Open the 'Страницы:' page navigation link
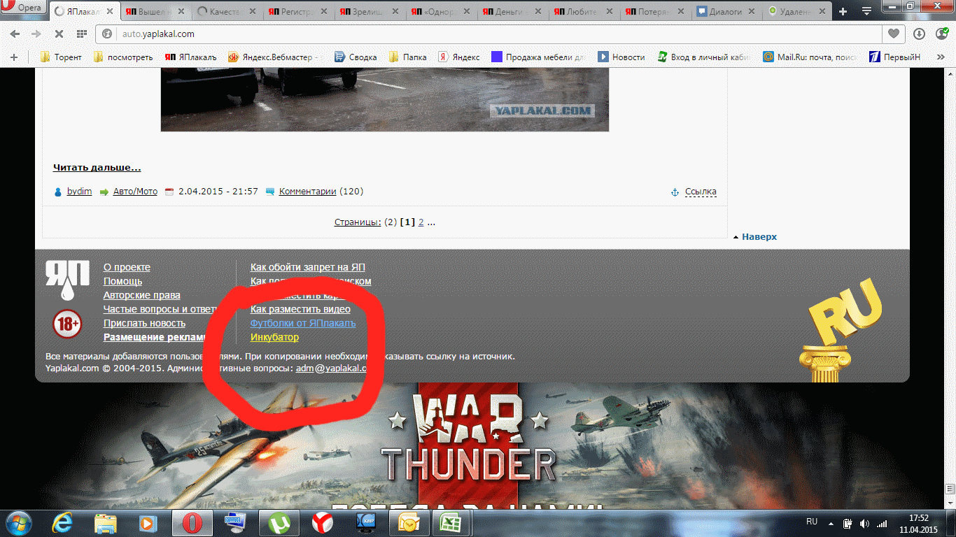 pos(358,222)
